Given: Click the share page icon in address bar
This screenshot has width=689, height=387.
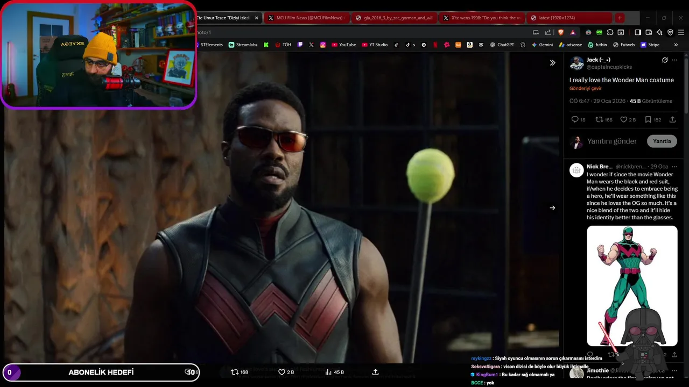Looking at the screenshot, I should tap(548, 32).
